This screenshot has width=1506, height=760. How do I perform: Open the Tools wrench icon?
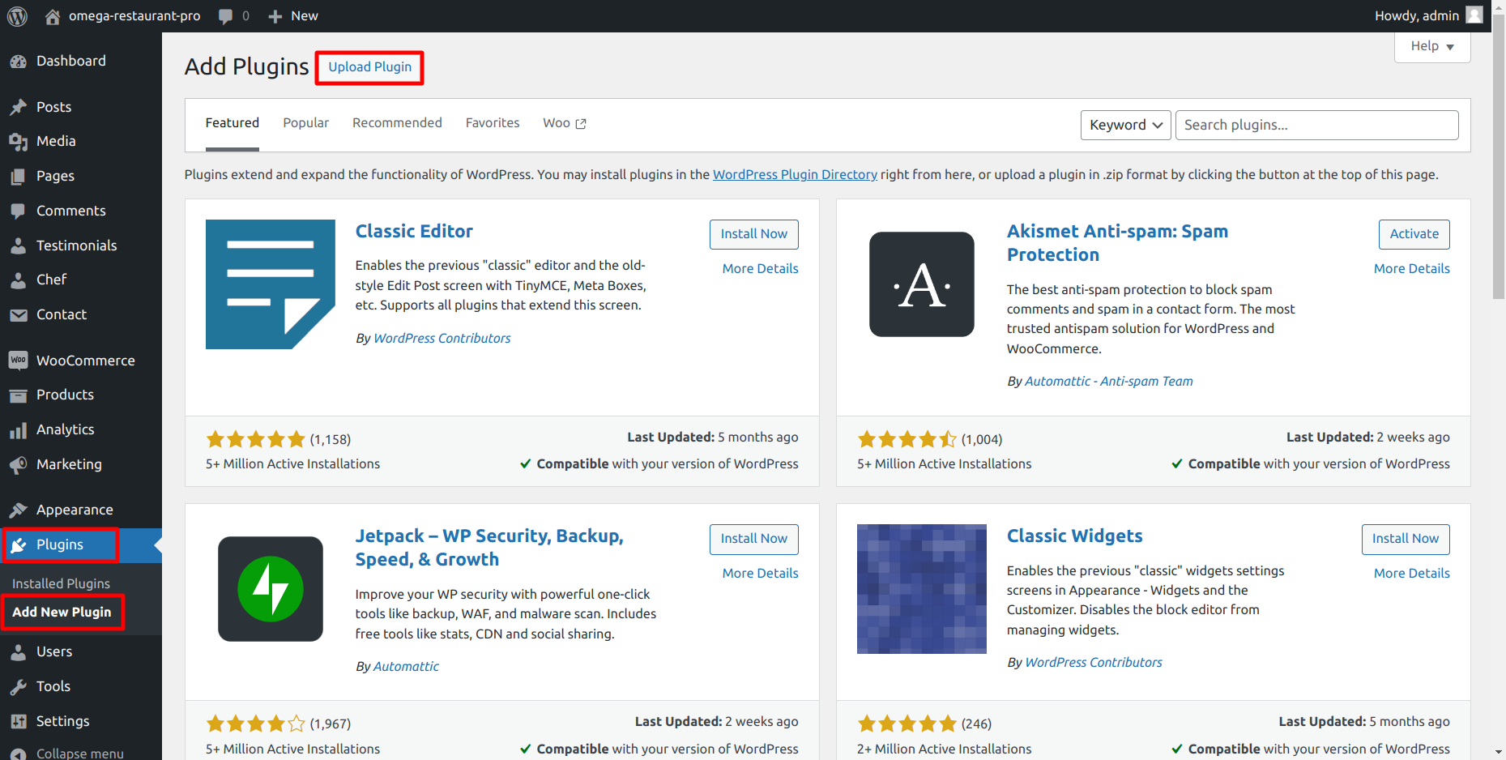pyautogui.click(x=18, y=687)
